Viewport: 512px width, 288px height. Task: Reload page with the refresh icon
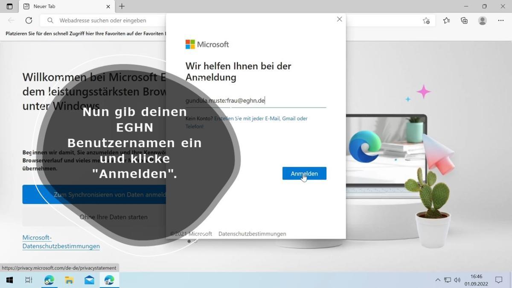29,20
